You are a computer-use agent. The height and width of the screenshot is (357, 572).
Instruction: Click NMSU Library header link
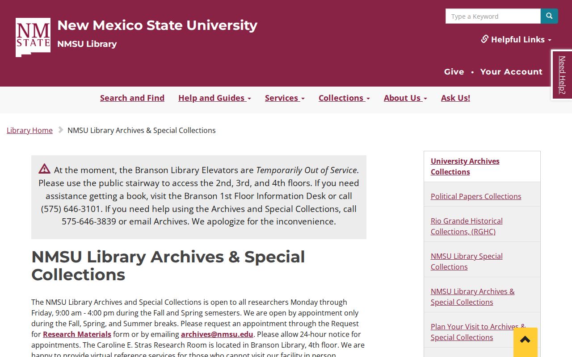coord(87,44)
